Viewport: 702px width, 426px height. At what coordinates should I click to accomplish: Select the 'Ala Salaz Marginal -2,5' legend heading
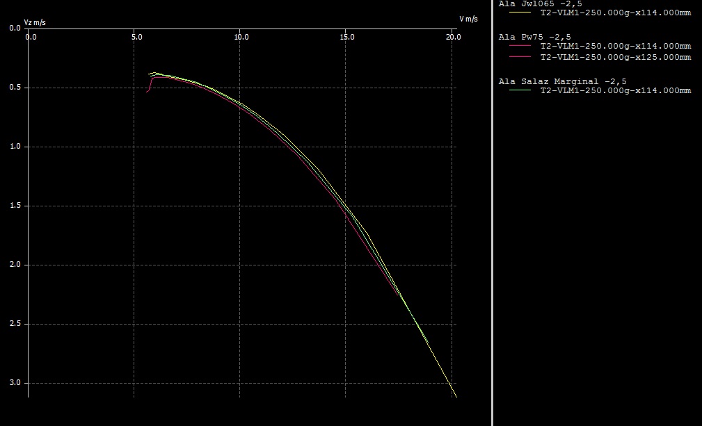562,81
